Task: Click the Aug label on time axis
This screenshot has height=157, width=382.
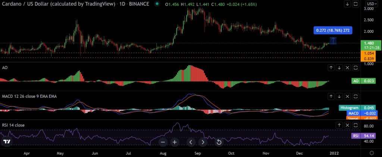Action: [x=163, y=153]
